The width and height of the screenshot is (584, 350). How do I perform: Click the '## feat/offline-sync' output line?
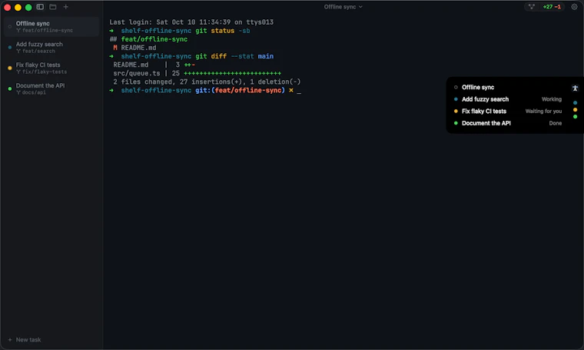[148, 39]
